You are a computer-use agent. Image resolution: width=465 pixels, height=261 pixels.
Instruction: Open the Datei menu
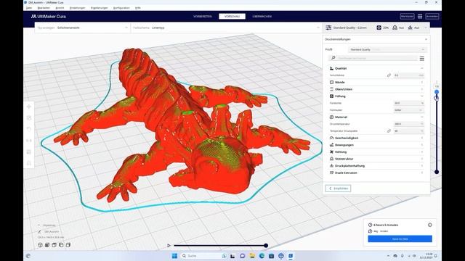[x=29, y=8]
